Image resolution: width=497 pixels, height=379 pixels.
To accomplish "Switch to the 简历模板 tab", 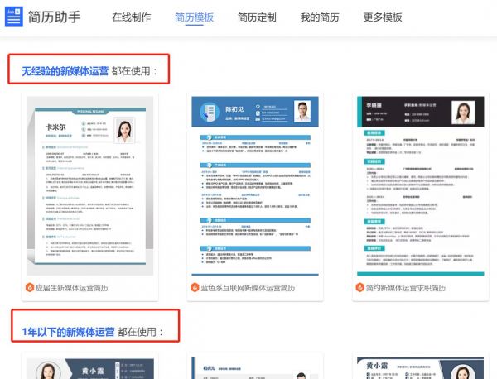I will [194, 17].
